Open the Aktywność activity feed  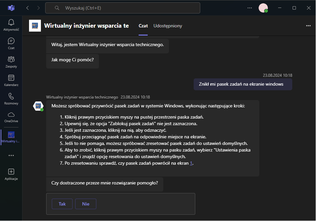click(11, 25)
